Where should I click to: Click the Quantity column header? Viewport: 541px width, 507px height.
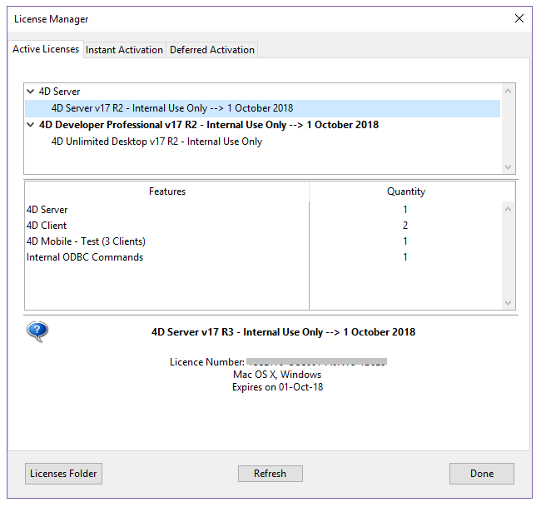coord(405,191)
